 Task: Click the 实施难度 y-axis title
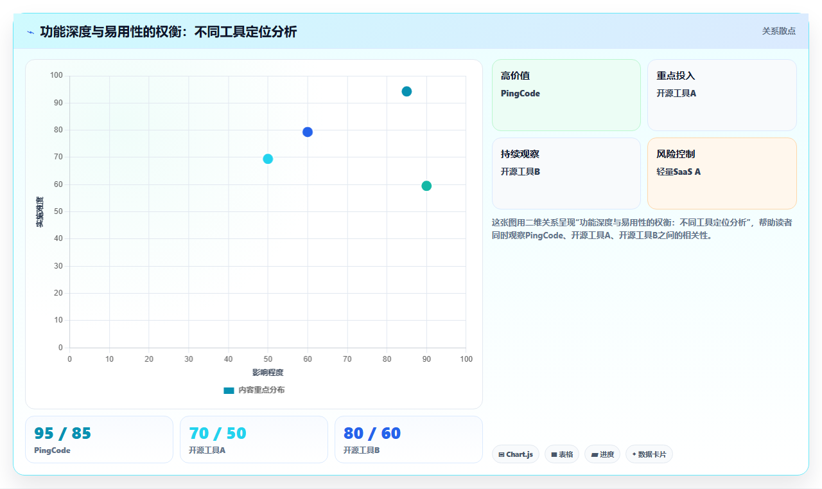(40, 212)
